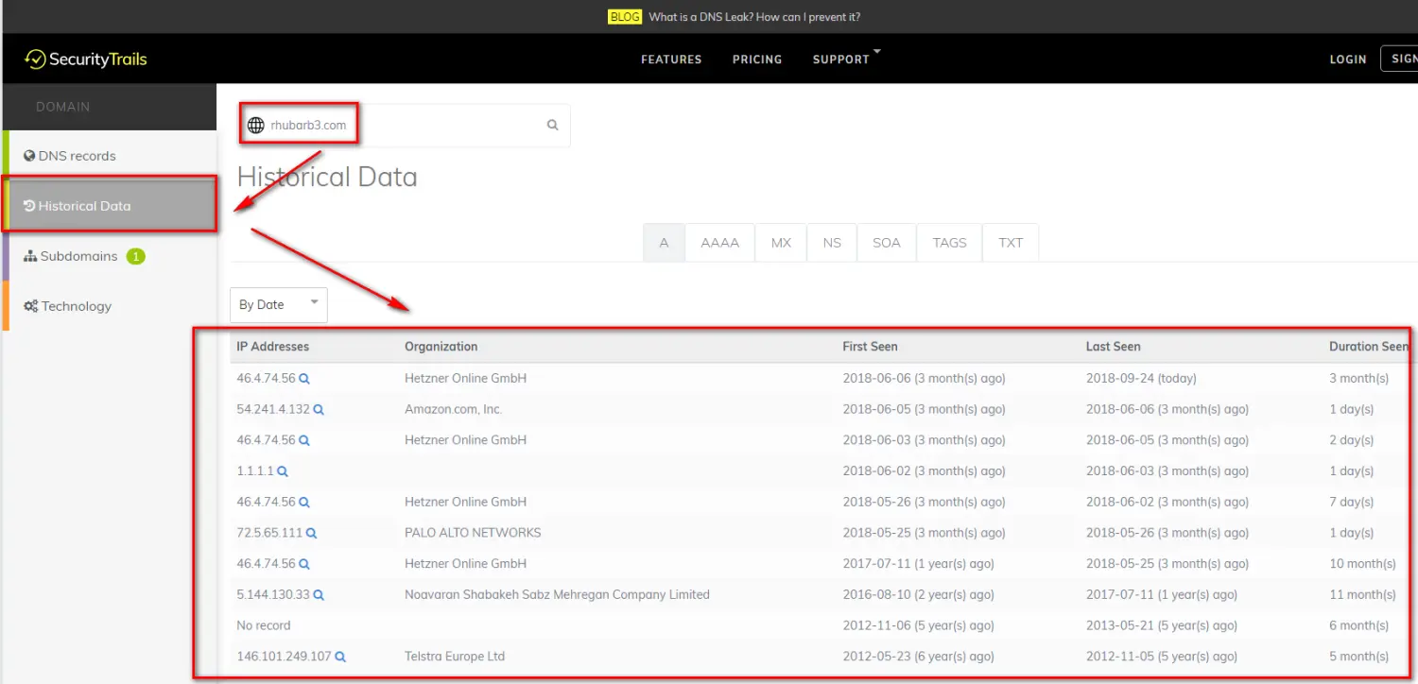Open the PRICING page
The height and width of the screenshot is (684, 1418).
(x=757, y=60)
